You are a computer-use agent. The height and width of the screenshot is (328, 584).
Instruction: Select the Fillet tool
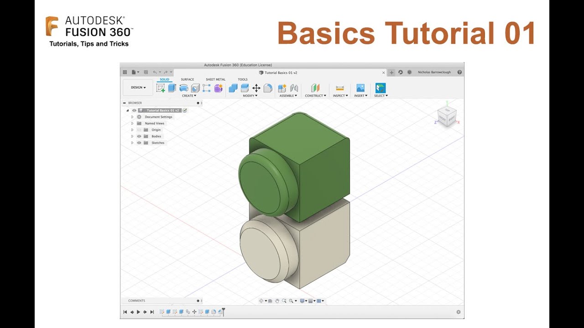pyautogui.click(x=268, y=88)
